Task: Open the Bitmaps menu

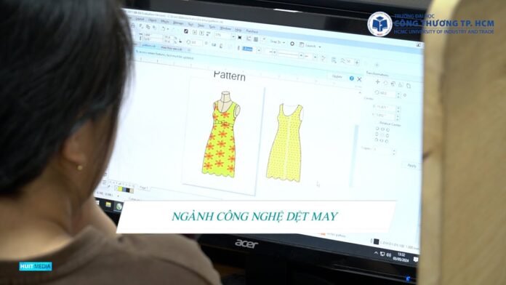Action: pos(178,23)
